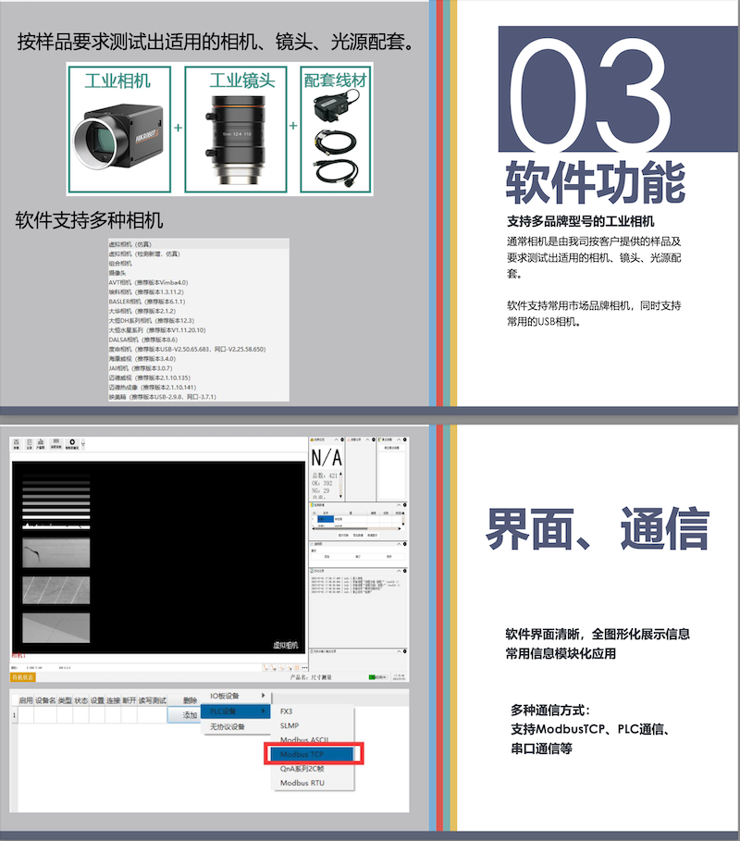Click the 产量图 chart toolbar icon
Viewport: 740px width, 841px height.
tap(43, 445)
